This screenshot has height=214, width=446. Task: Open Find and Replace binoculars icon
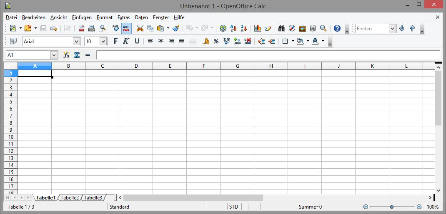[281, 28]
